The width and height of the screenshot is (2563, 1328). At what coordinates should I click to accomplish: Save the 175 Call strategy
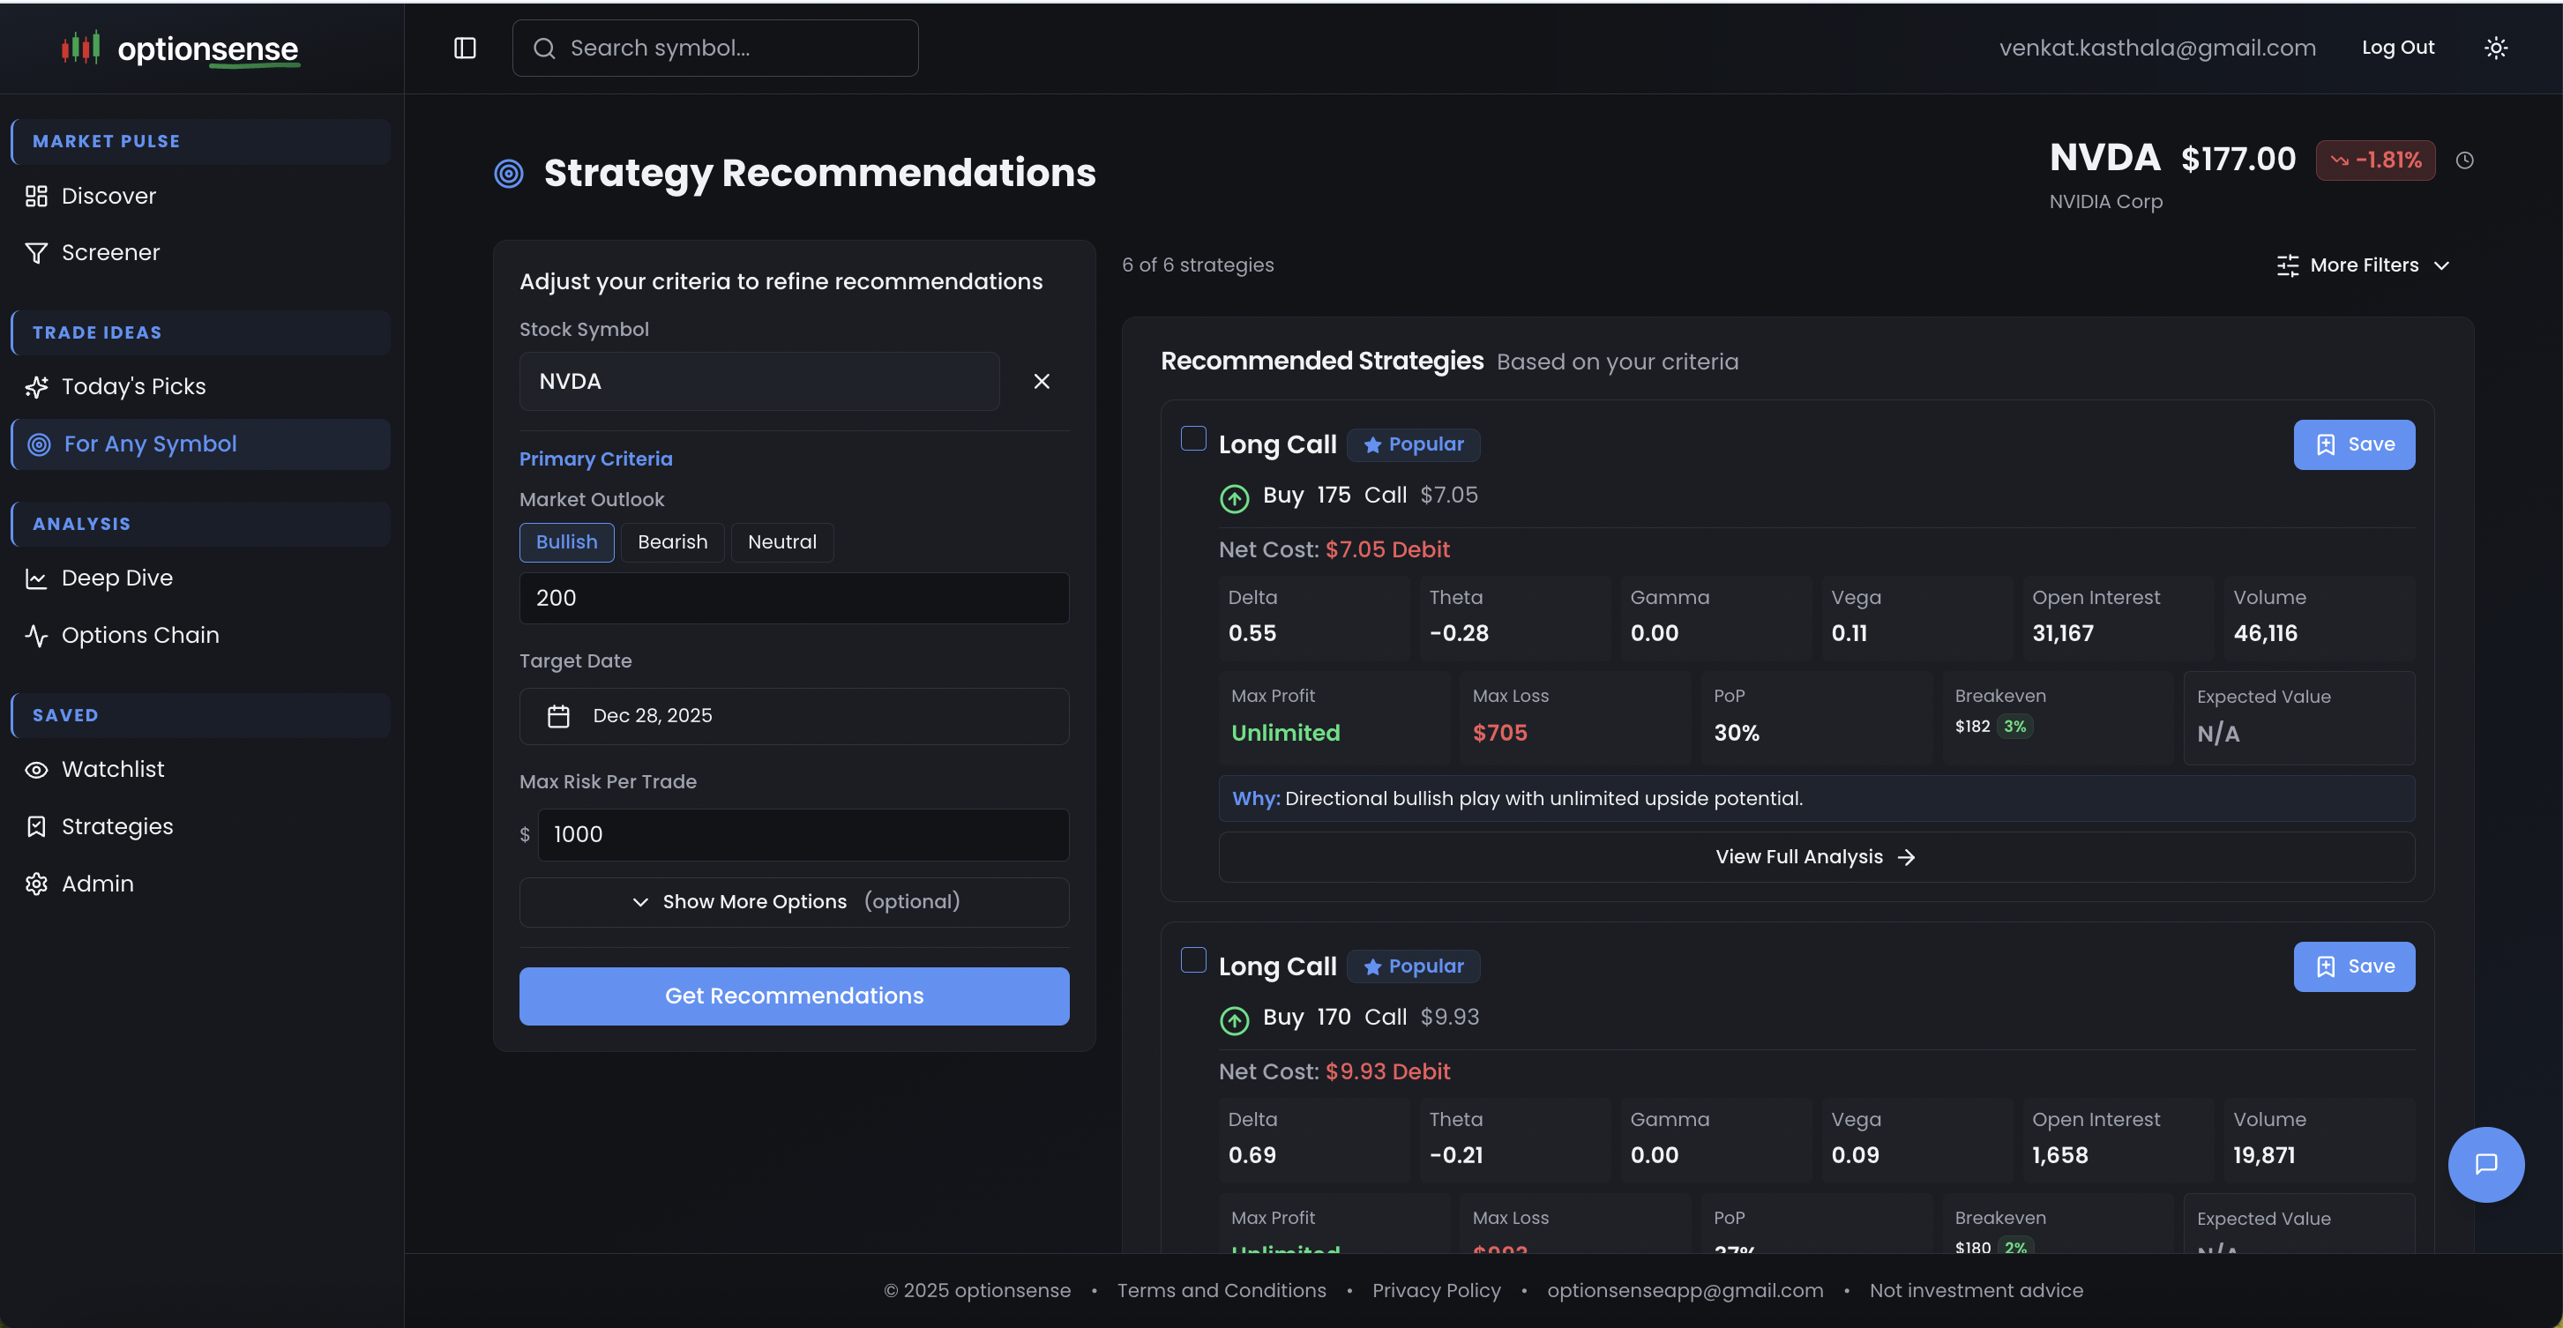(2353, 444)
